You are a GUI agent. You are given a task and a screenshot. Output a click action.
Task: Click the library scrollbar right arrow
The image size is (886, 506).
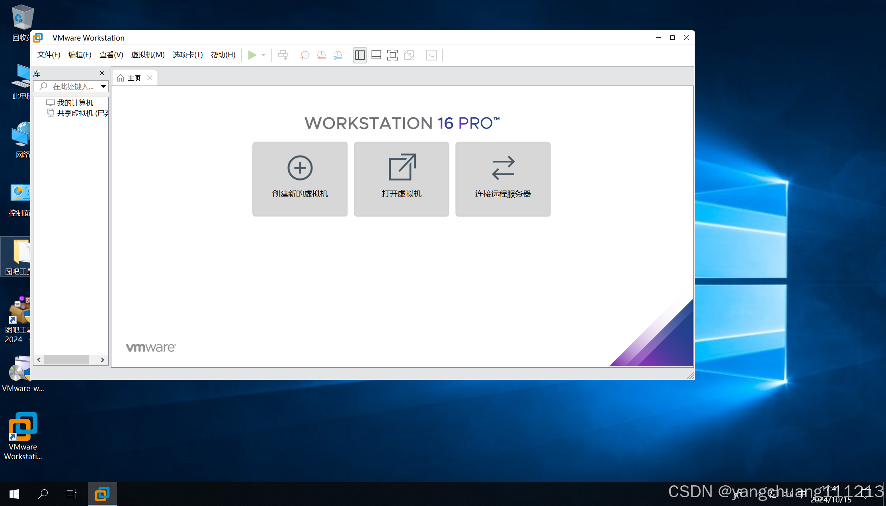(102, 360)
